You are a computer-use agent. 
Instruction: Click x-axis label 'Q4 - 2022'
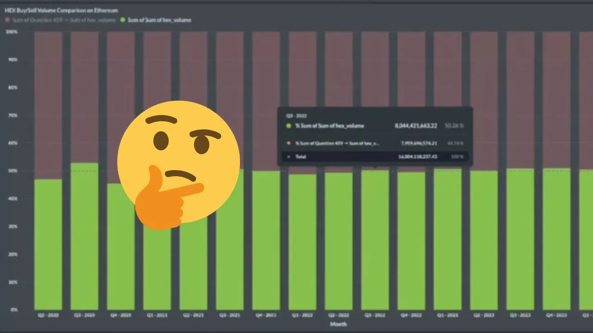pyautogui.click(x=411, y=315)
